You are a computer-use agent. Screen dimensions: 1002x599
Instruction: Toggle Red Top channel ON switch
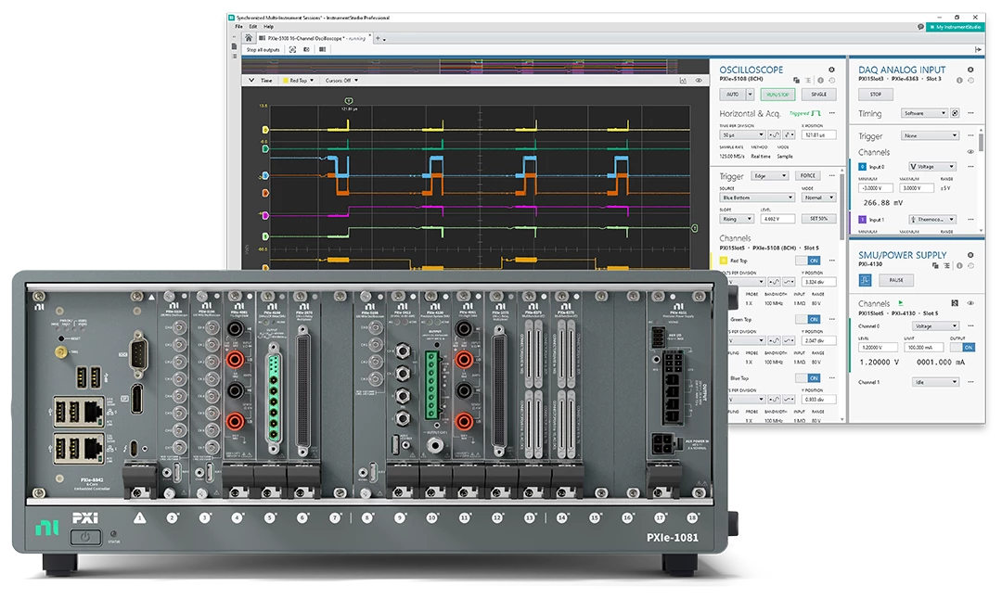808,261
